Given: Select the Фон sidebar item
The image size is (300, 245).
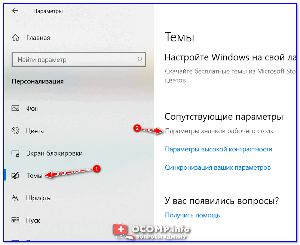Looking at the screenshot, I should click(x=32, y=109).
